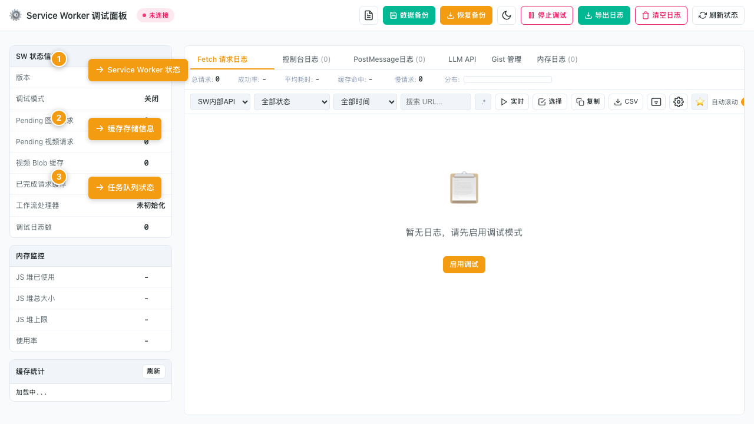Click the panel layout icon in the log toolbar

tap(656, 102)
